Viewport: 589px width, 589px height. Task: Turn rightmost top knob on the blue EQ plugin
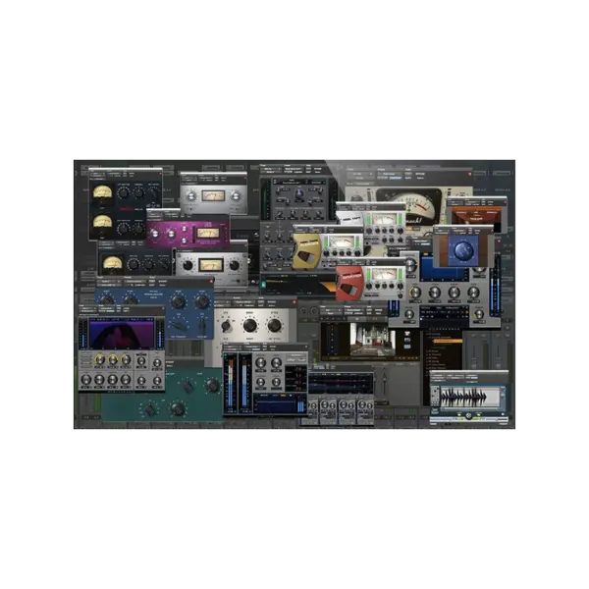click(202, 301)
